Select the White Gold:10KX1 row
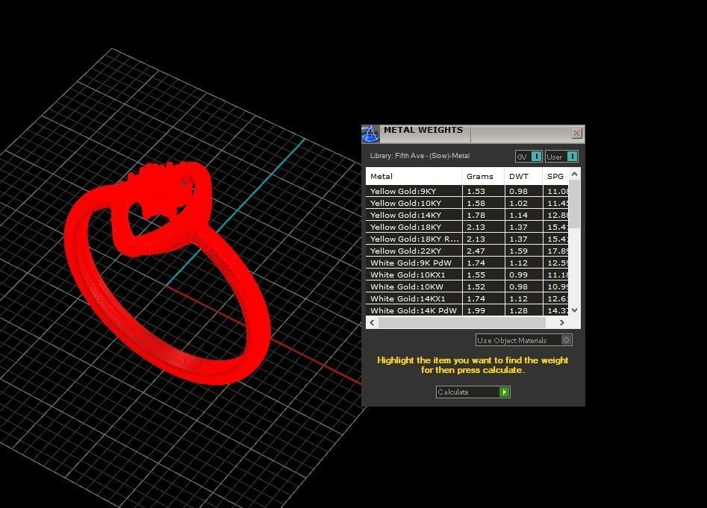Screen dimensions: 707x508 [x=467, y=275]
